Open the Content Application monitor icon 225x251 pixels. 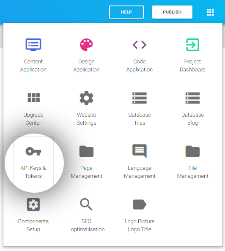(x=33, y=45)
